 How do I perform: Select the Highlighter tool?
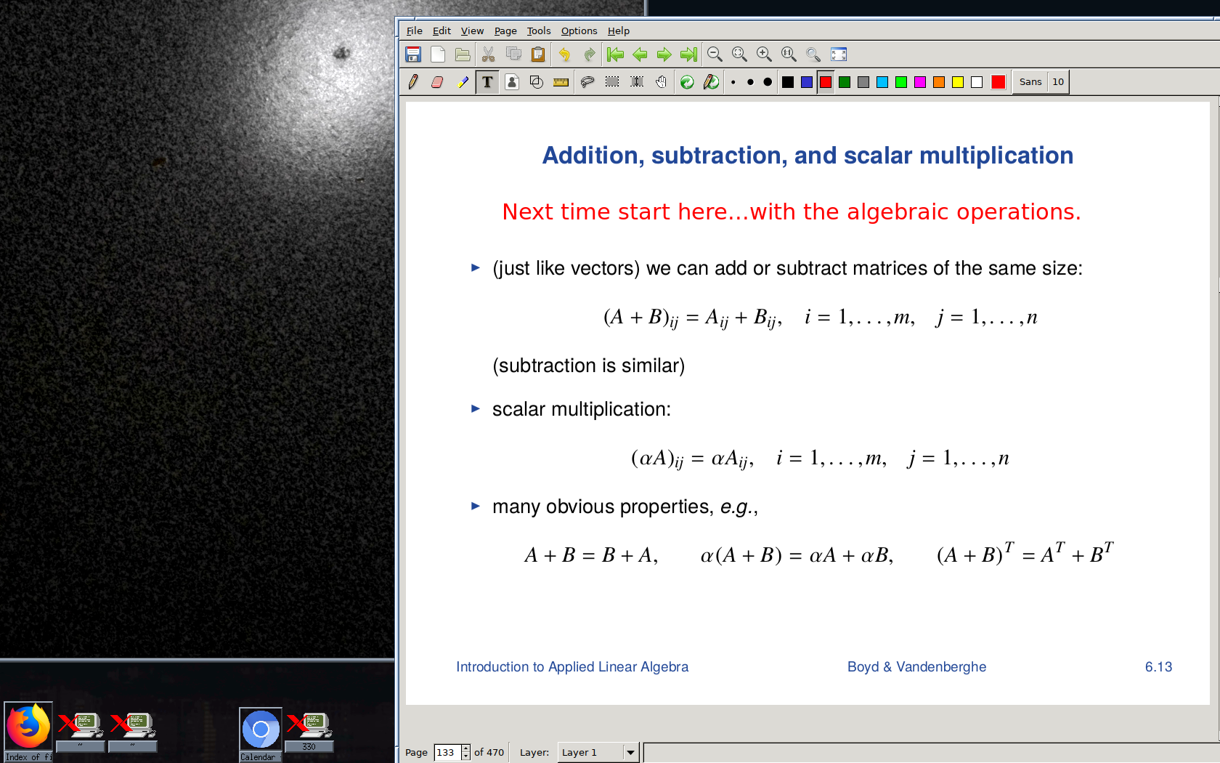pyautogui.click(x=463, y=82)
